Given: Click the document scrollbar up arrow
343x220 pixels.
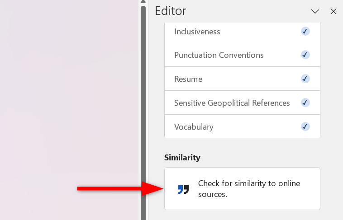Looking at the screenshot, I should pyautogui.click(x=143, y=2).
